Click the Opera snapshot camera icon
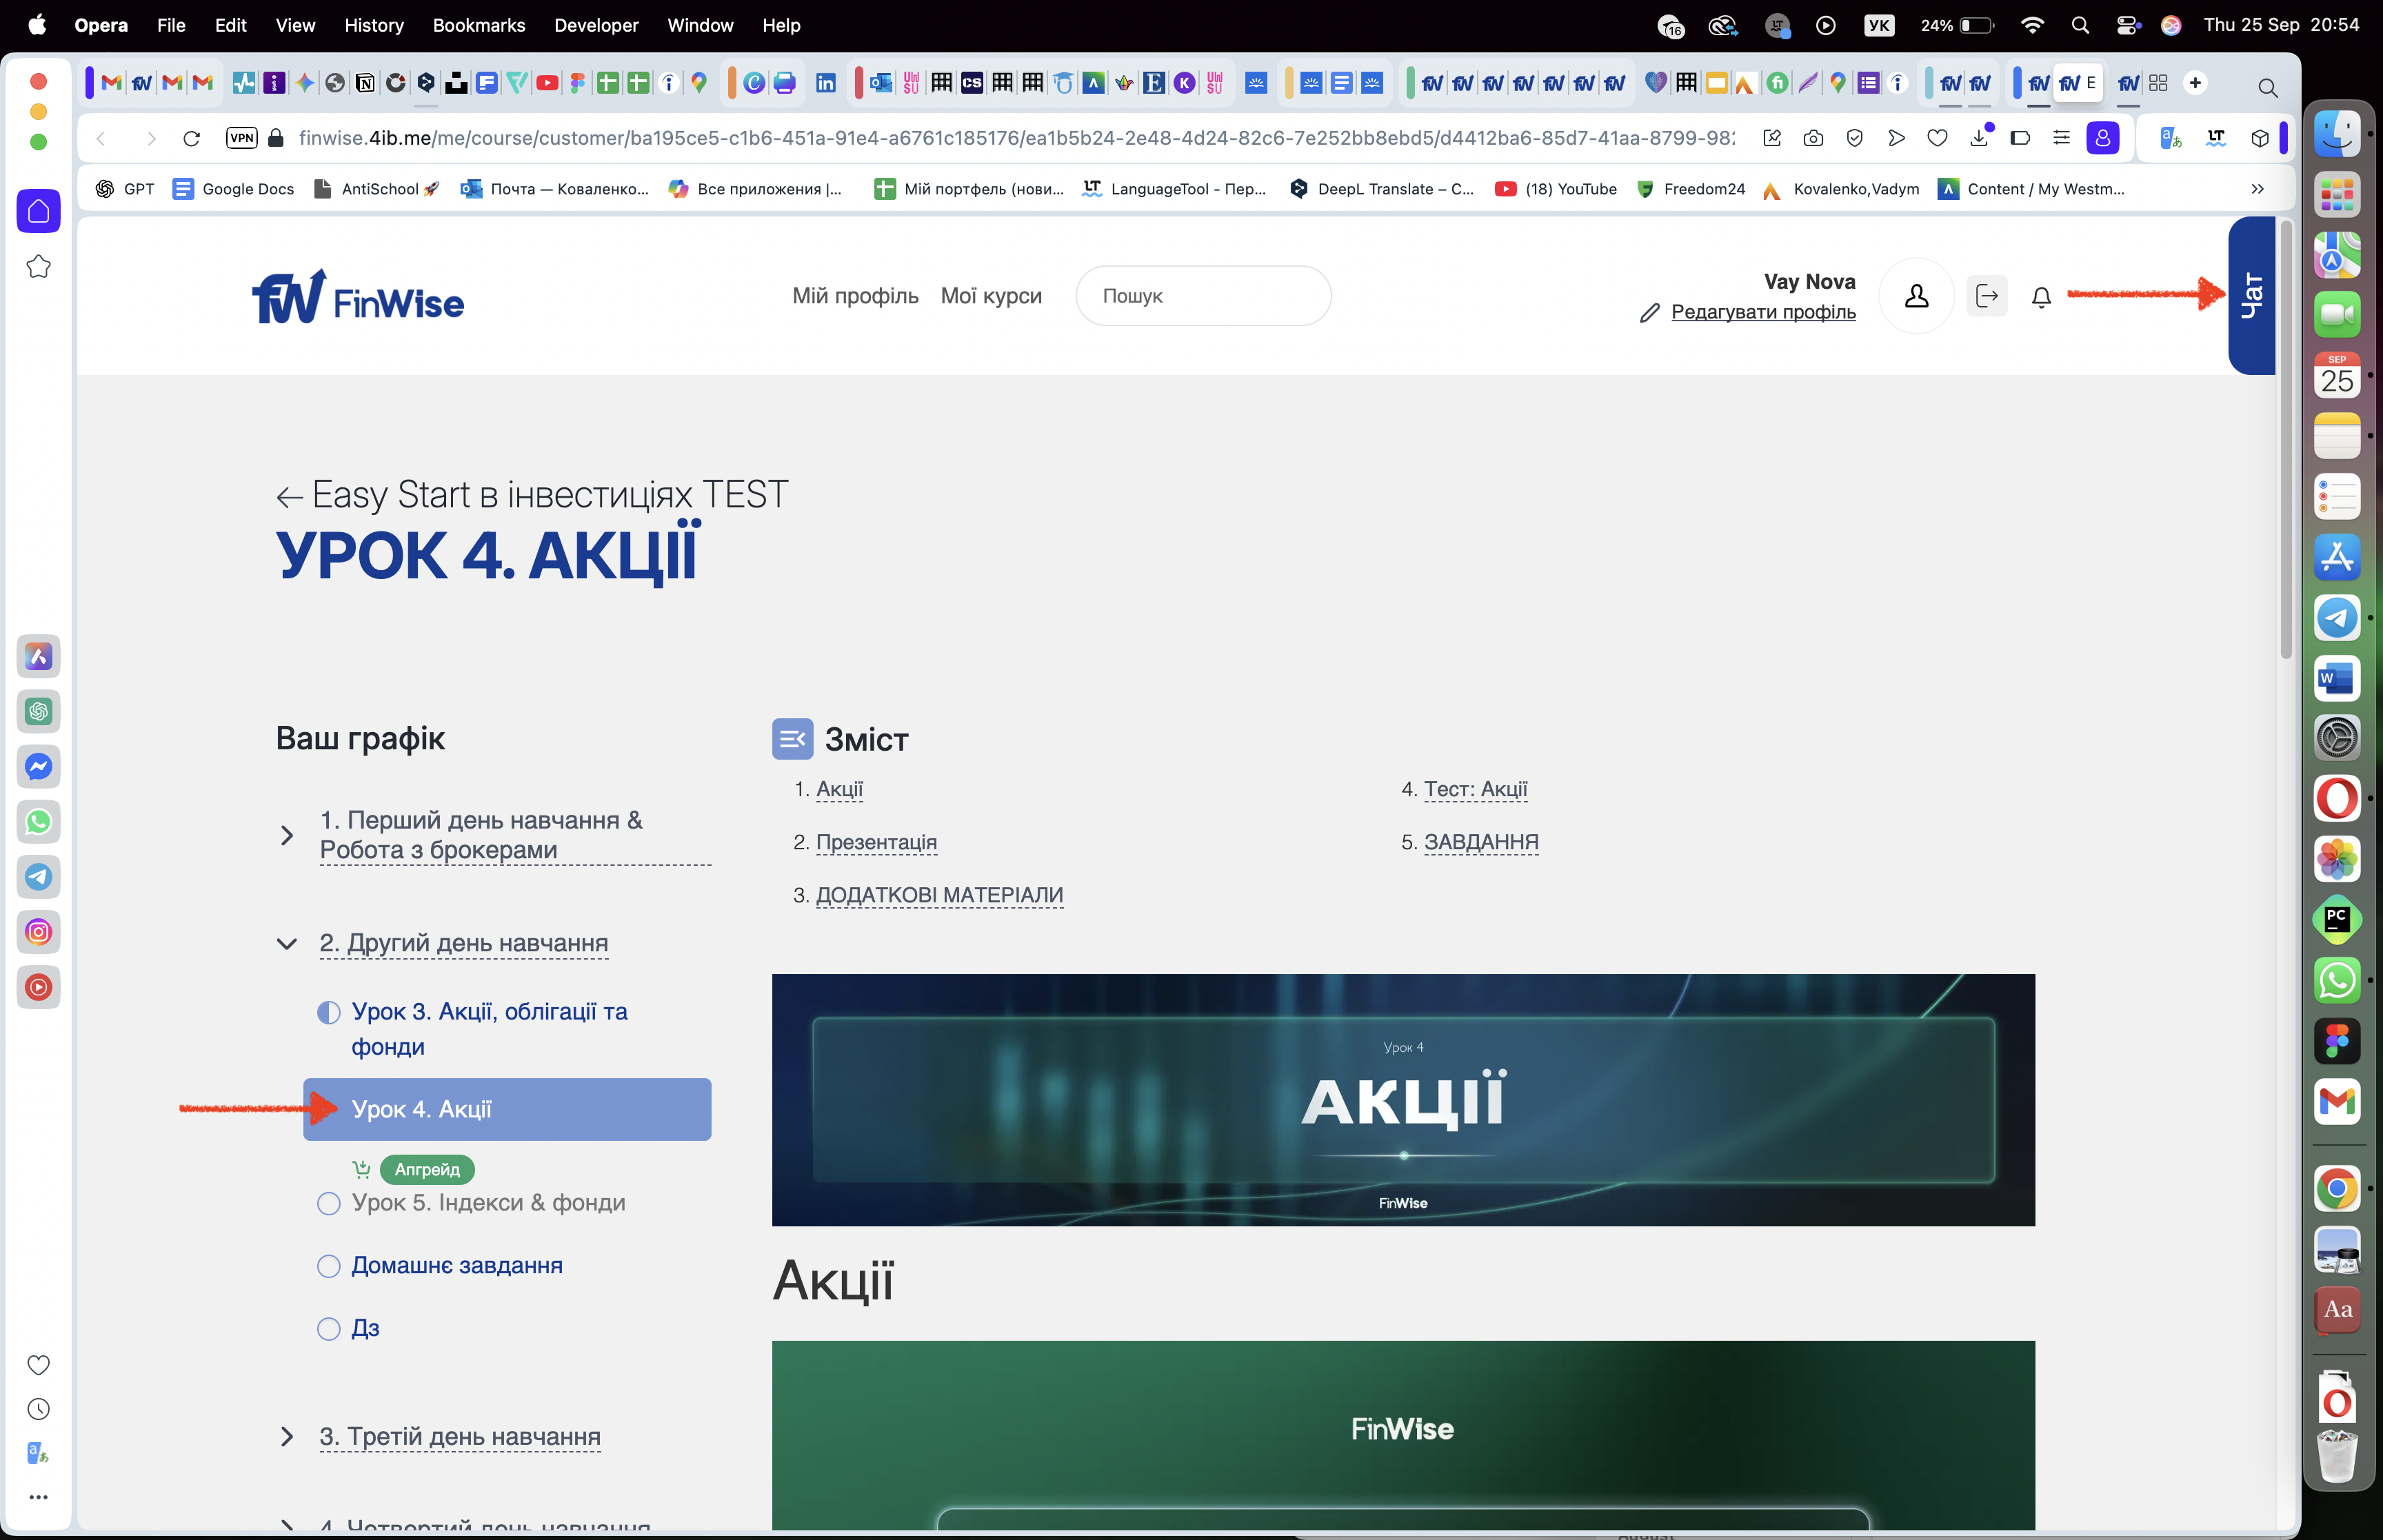 (1813, 138)
